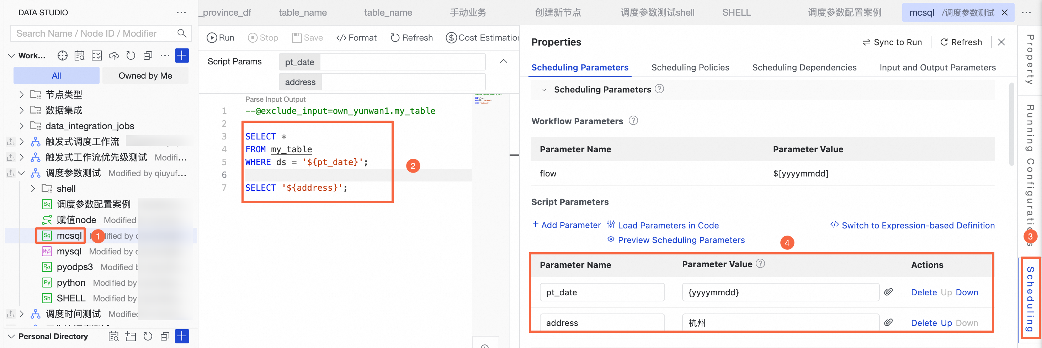Switch to the Scheduling Dependencies tab

[x=804, y=68]
